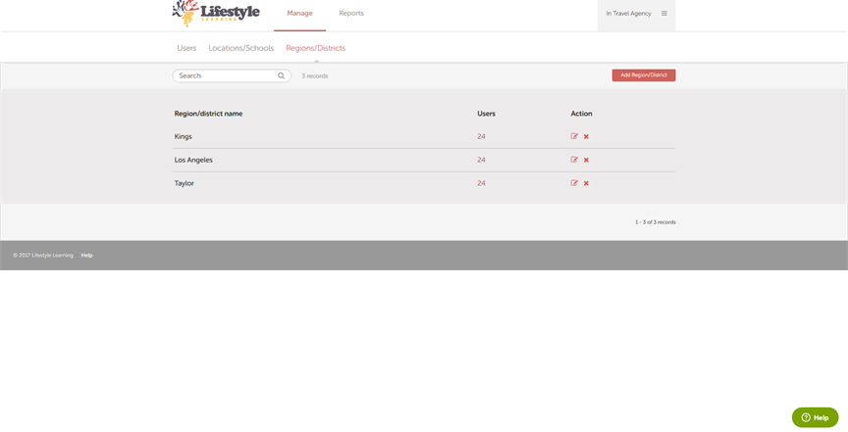Image resolution: width=848 pixels, height=432 pixels.
Task: Open the edit icon for Taylor
Action: (574, 183)
